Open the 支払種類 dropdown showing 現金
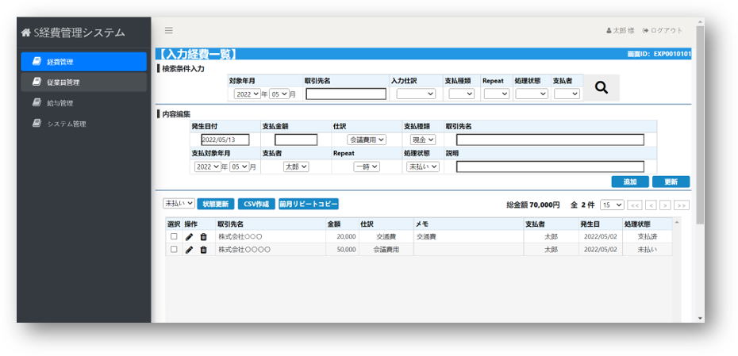This screenshot has width=738, height=356. coord(423,140)
